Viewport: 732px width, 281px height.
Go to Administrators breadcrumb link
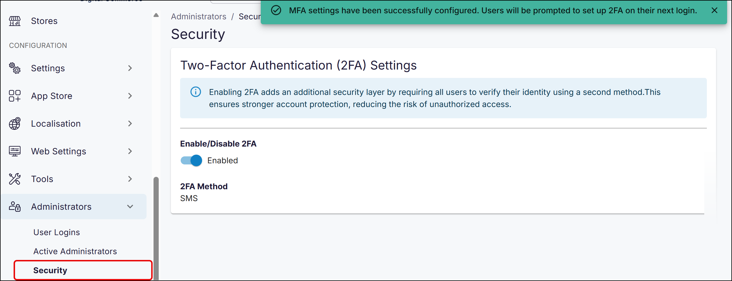pos(199,17)
